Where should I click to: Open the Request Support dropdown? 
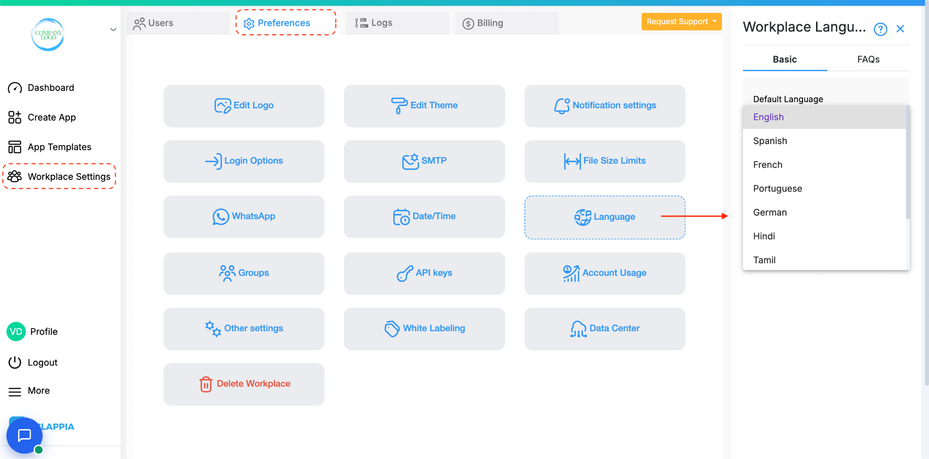[681, 22]
